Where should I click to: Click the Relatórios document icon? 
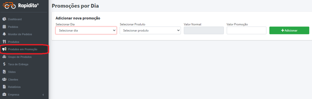pos(4,87)
